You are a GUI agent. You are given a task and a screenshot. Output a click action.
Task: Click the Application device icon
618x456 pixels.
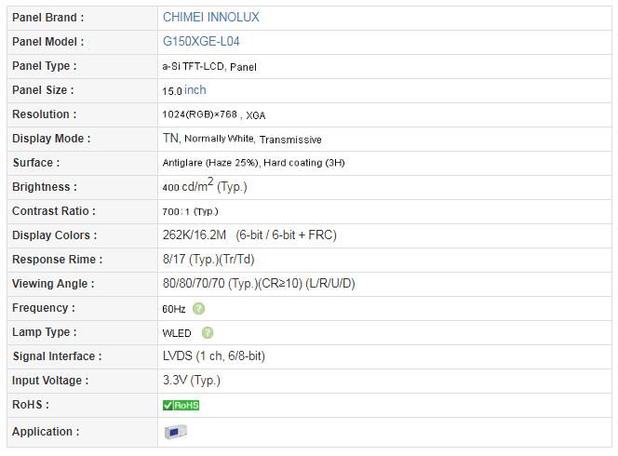pos(175,432)
